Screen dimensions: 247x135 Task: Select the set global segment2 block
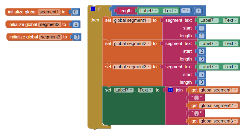(132, 51)
